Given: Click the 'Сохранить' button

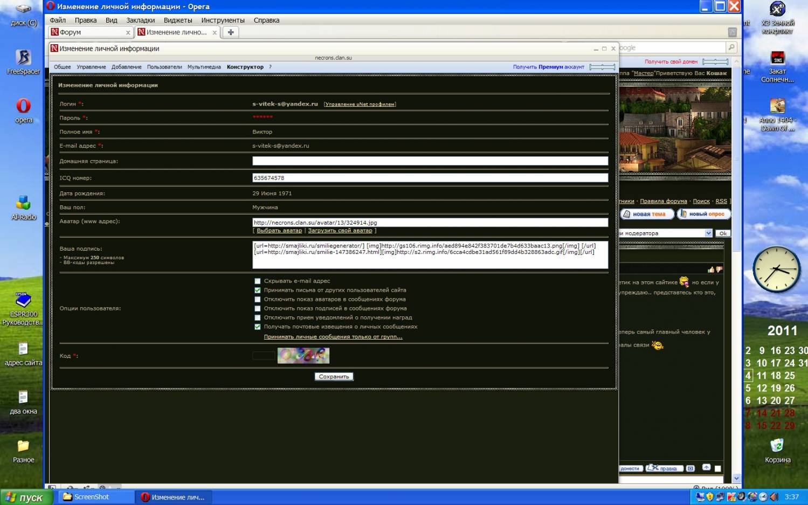Looking at the screenshot, I should click(334, 377).
